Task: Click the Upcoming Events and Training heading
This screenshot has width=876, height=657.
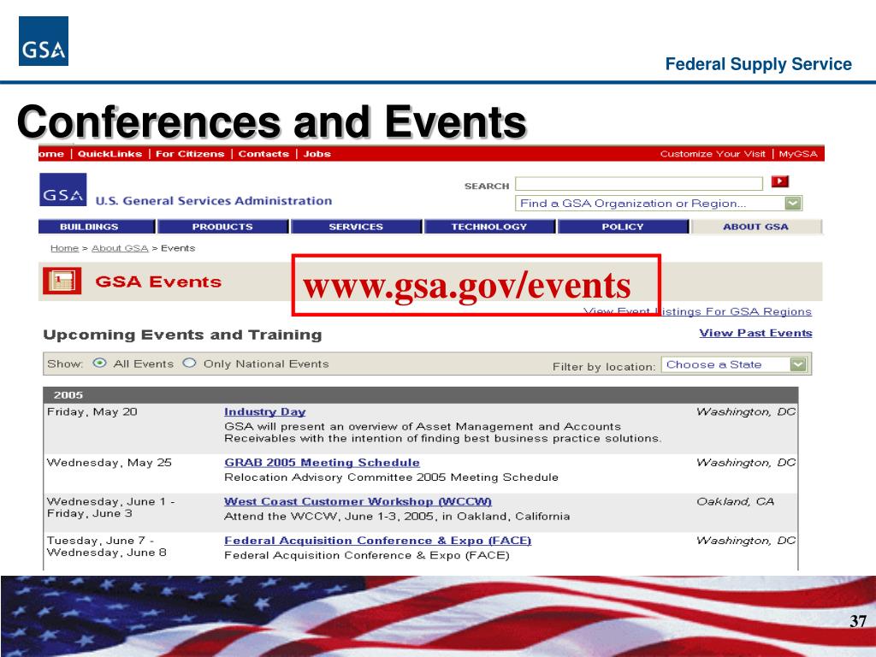Action: click(x=183, y=334)
